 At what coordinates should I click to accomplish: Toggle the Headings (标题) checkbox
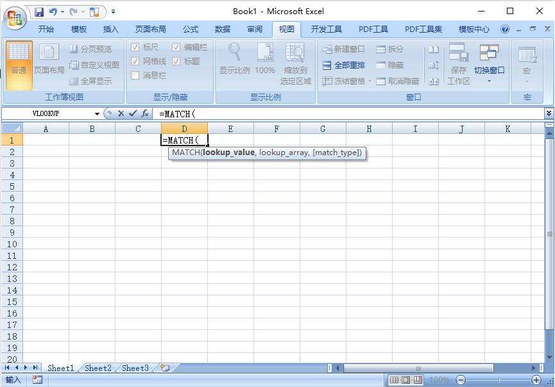(176, 61)
